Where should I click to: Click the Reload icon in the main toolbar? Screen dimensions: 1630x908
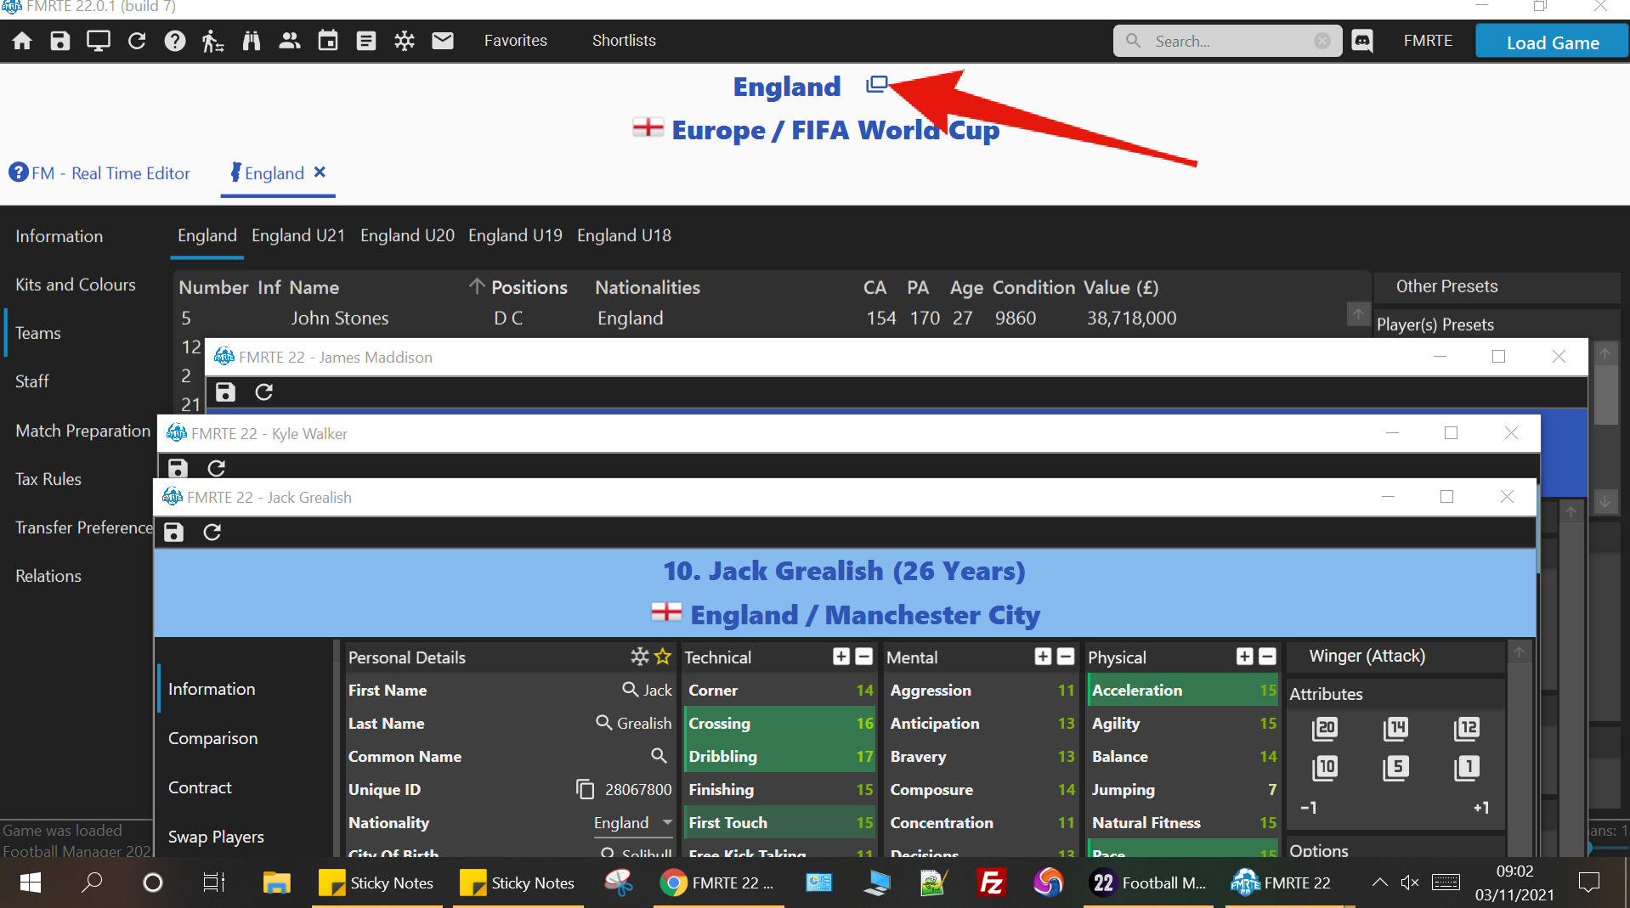tap(137, 41)
